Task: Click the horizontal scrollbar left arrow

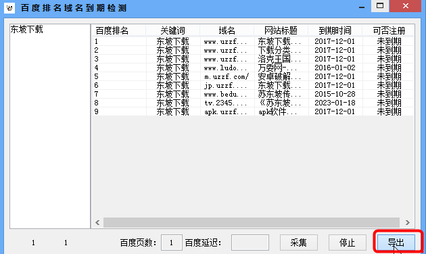Action: tap(97, 222)
